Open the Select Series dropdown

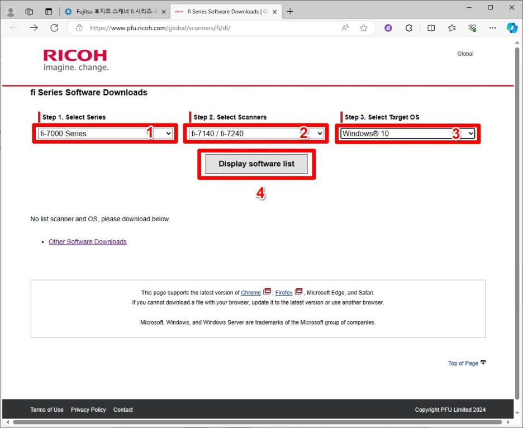tap(106, 134)
